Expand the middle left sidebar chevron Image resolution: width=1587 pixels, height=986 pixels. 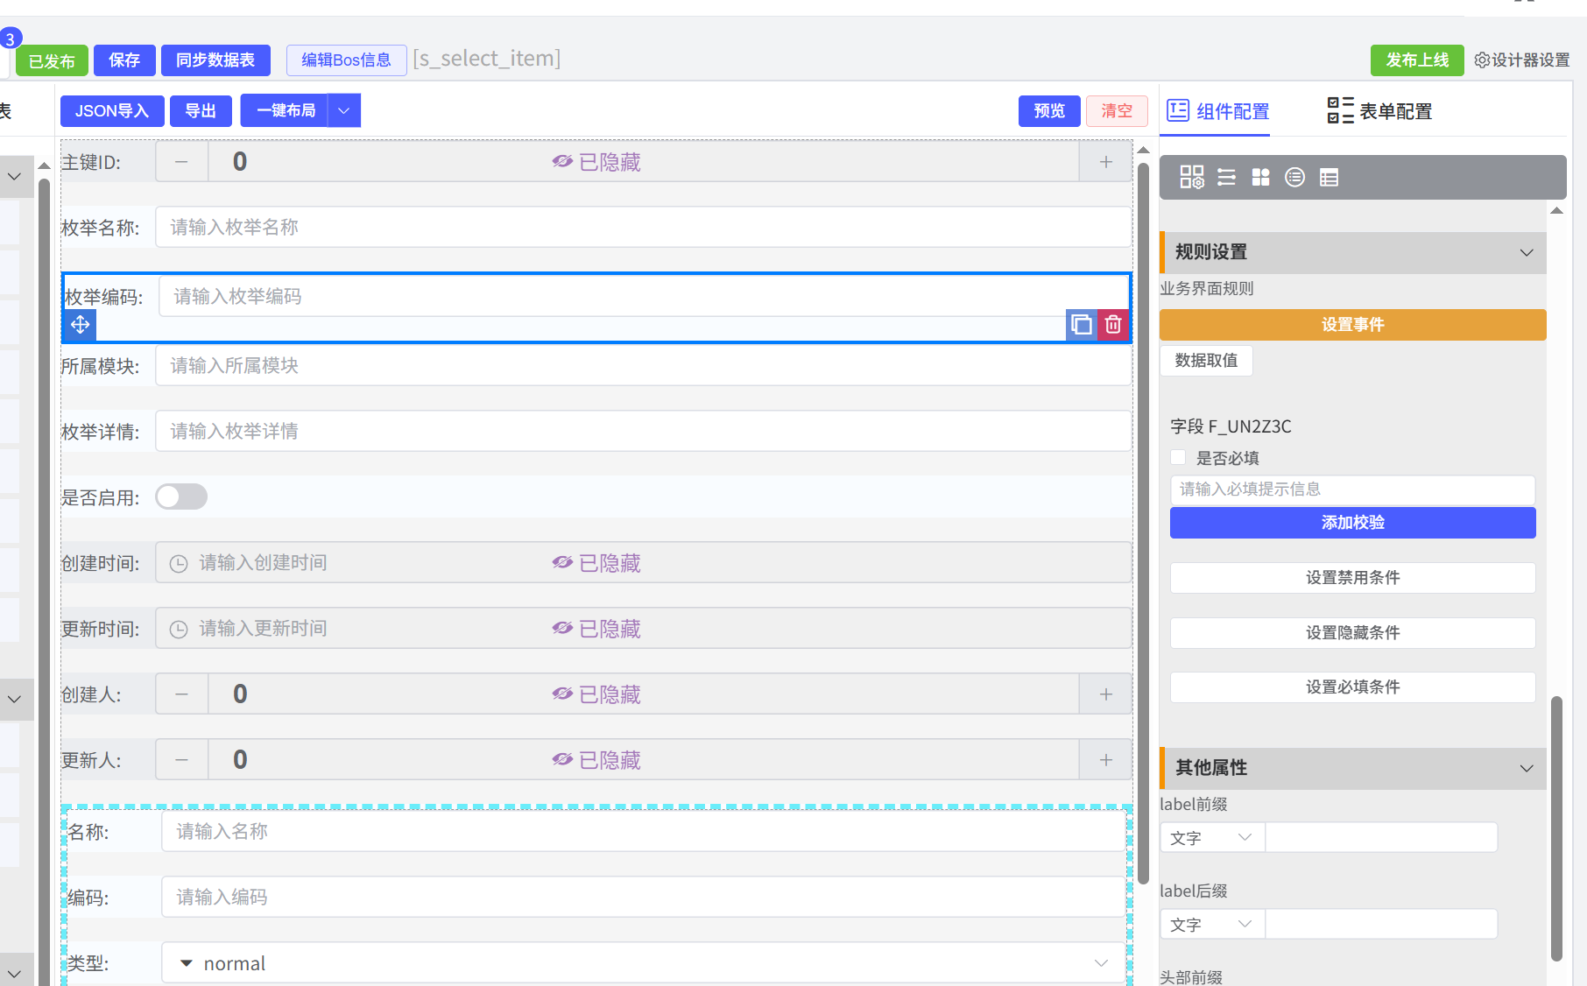point(14,699)
